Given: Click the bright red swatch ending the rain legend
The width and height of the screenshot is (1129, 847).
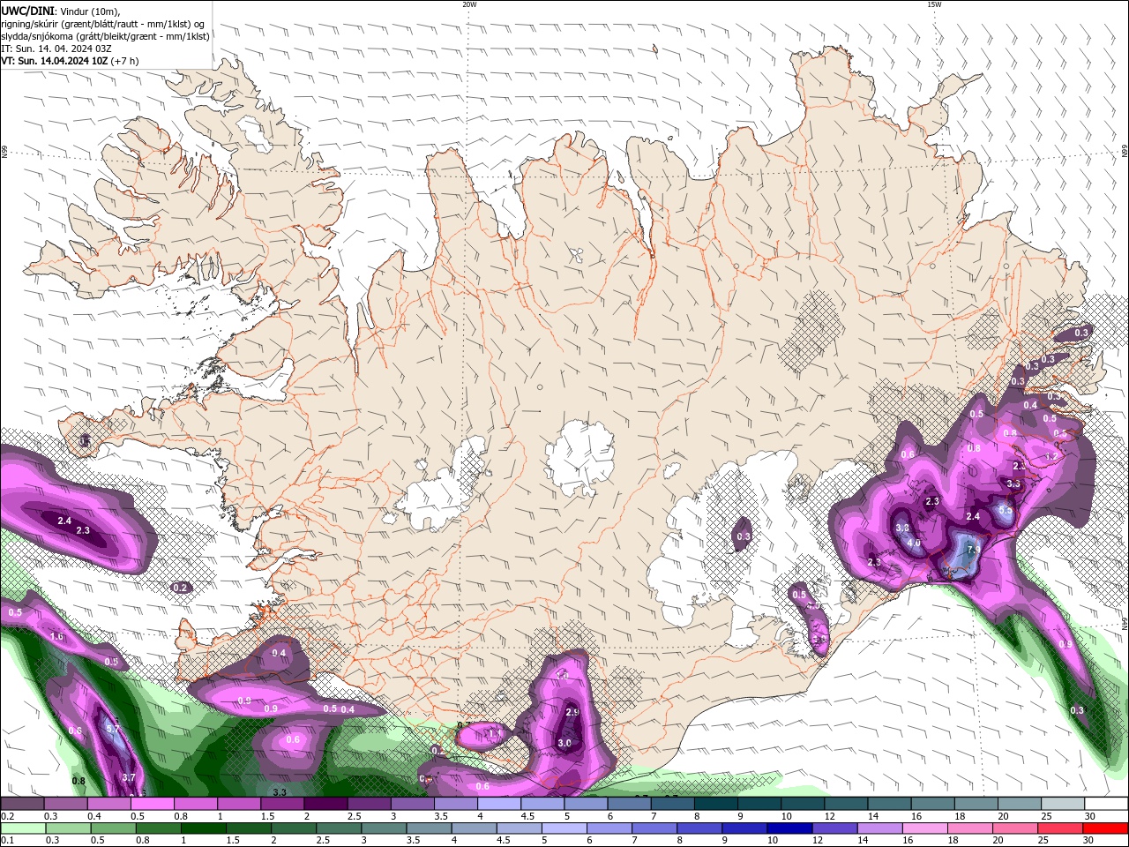Looking at the screenshot, I should [1105, 828].
